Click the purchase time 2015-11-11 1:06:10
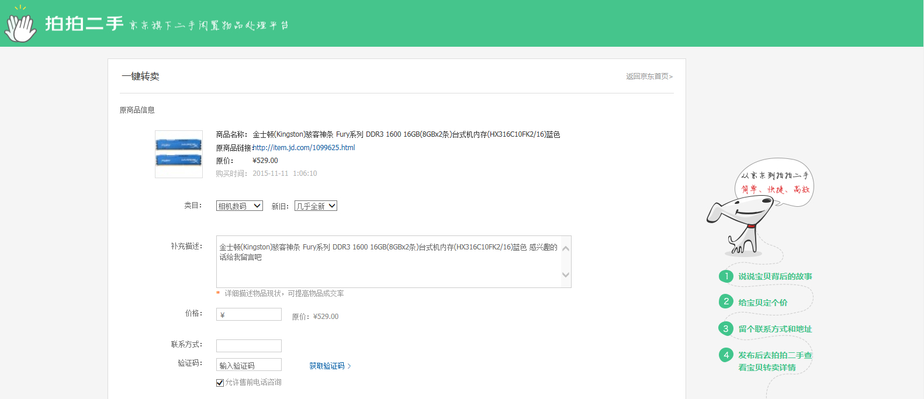 (285, 174)
